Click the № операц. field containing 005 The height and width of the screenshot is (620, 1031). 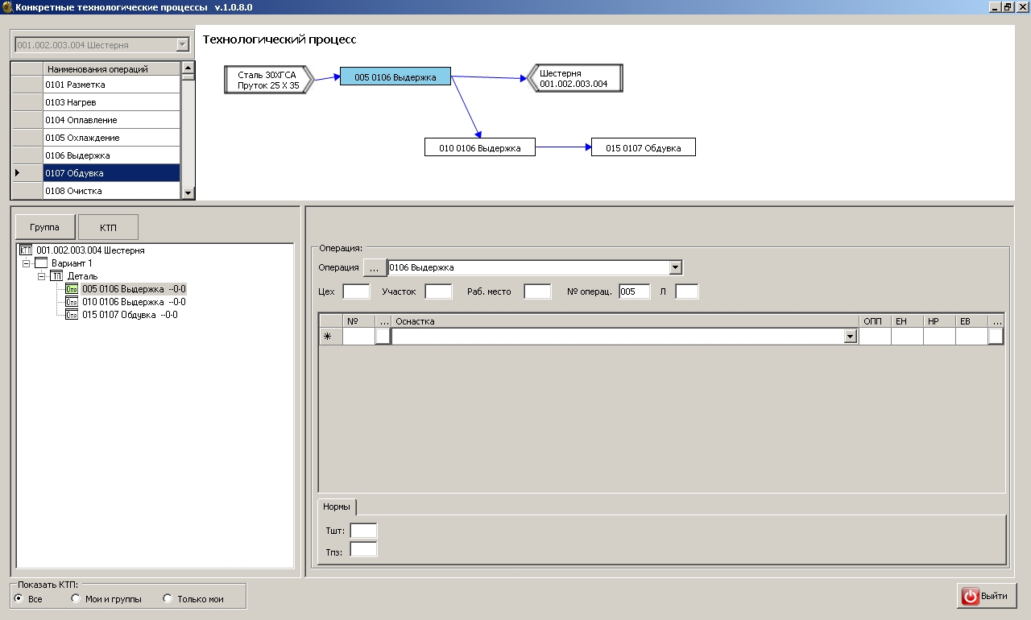tap(635, 291)
